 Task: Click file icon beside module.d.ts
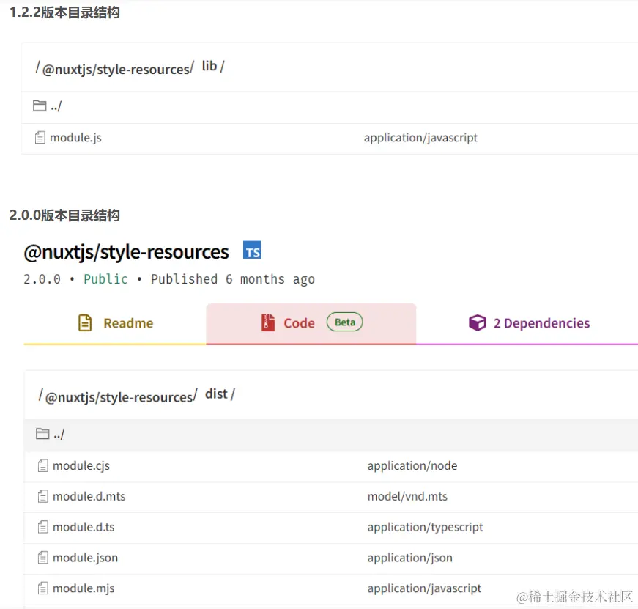click(42, 527)
